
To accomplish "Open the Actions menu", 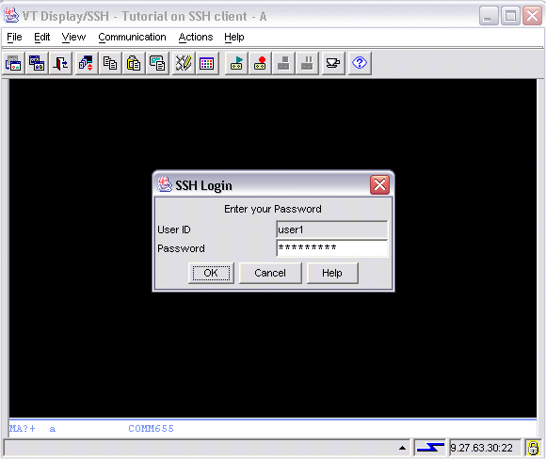I will (x=196, y=37).
